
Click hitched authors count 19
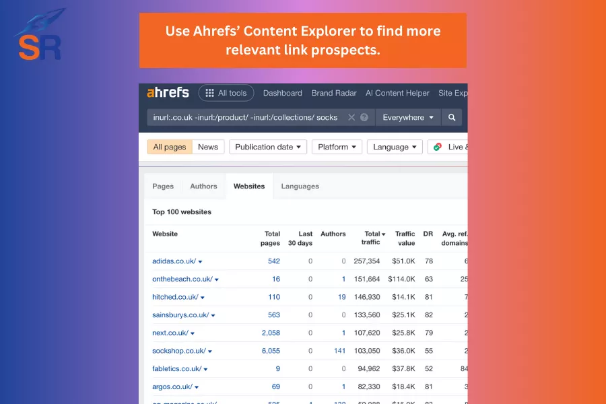341,297
